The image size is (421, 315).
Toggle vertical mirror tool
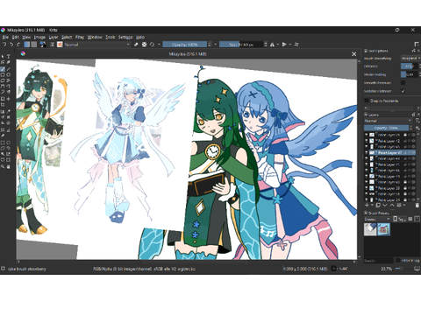284,45
